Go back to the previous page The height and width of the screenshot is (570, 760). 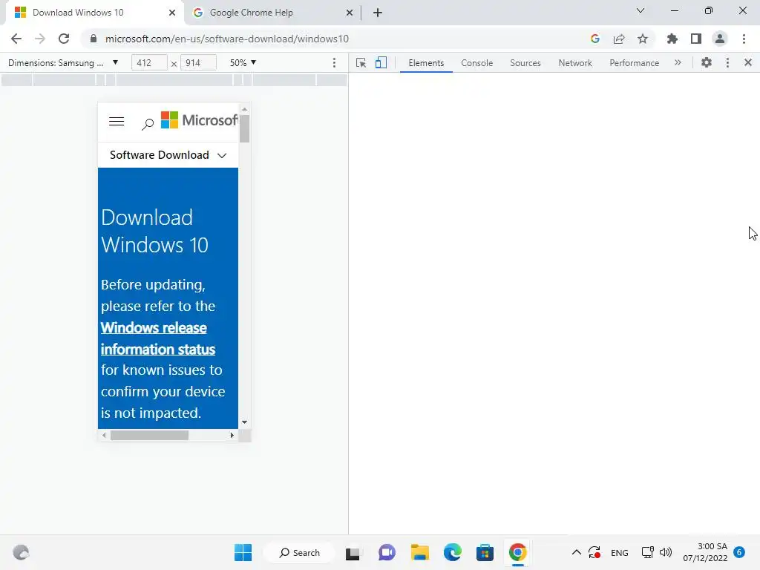pyautogui.click(x=16, y=39)
